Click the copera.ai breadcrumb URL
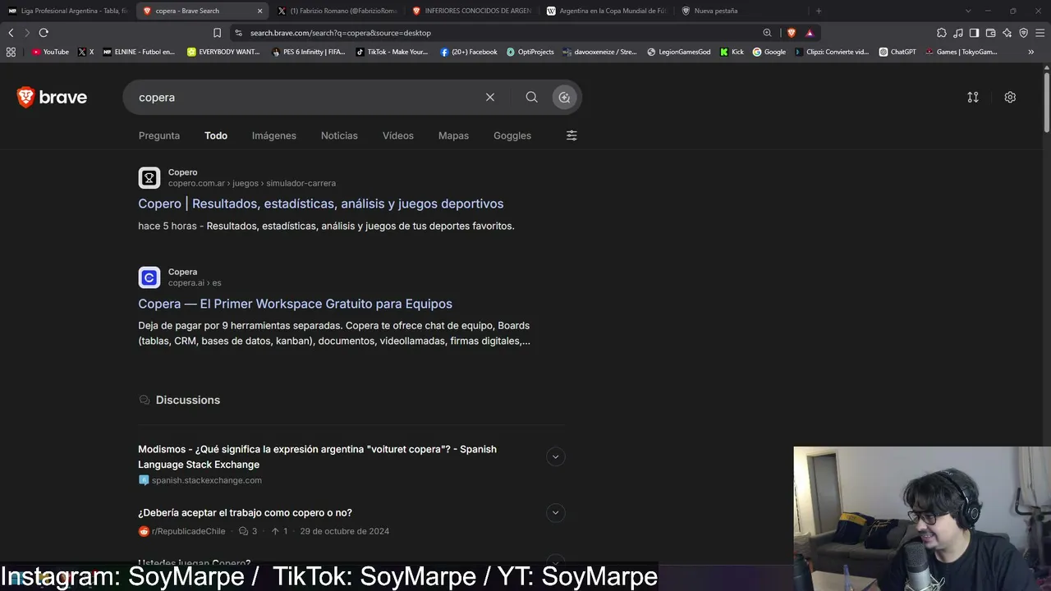Viewport: 1051px width, 591px height. coord(195,283)
